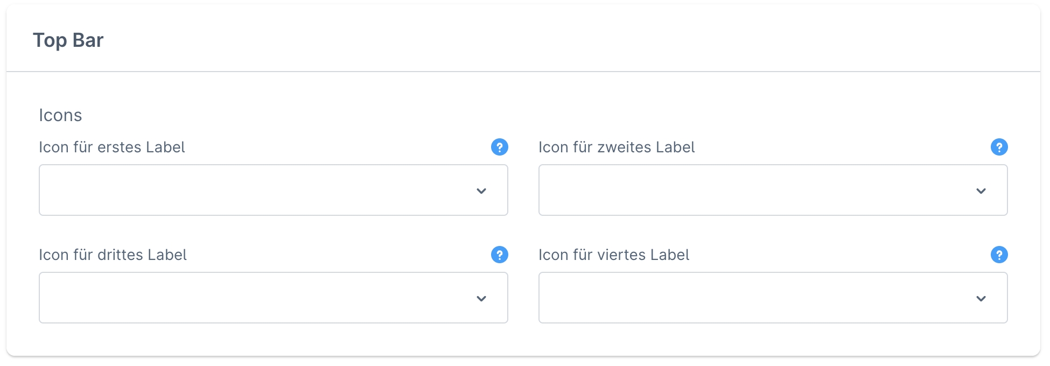Expand drittes Label dropdown via its chevron

(x=481, y=299)
